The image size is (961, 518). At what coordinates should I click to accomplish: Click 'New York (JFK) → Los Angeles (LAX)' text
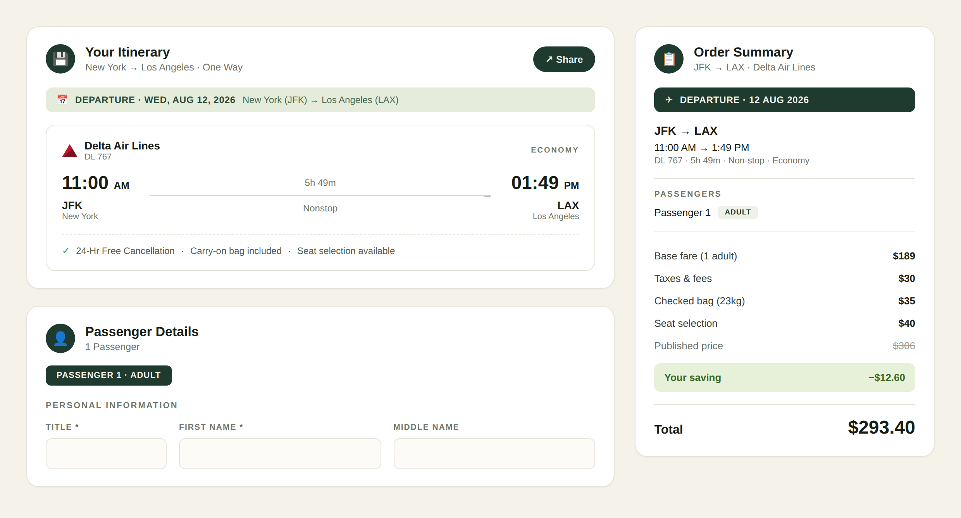(320, 100)
